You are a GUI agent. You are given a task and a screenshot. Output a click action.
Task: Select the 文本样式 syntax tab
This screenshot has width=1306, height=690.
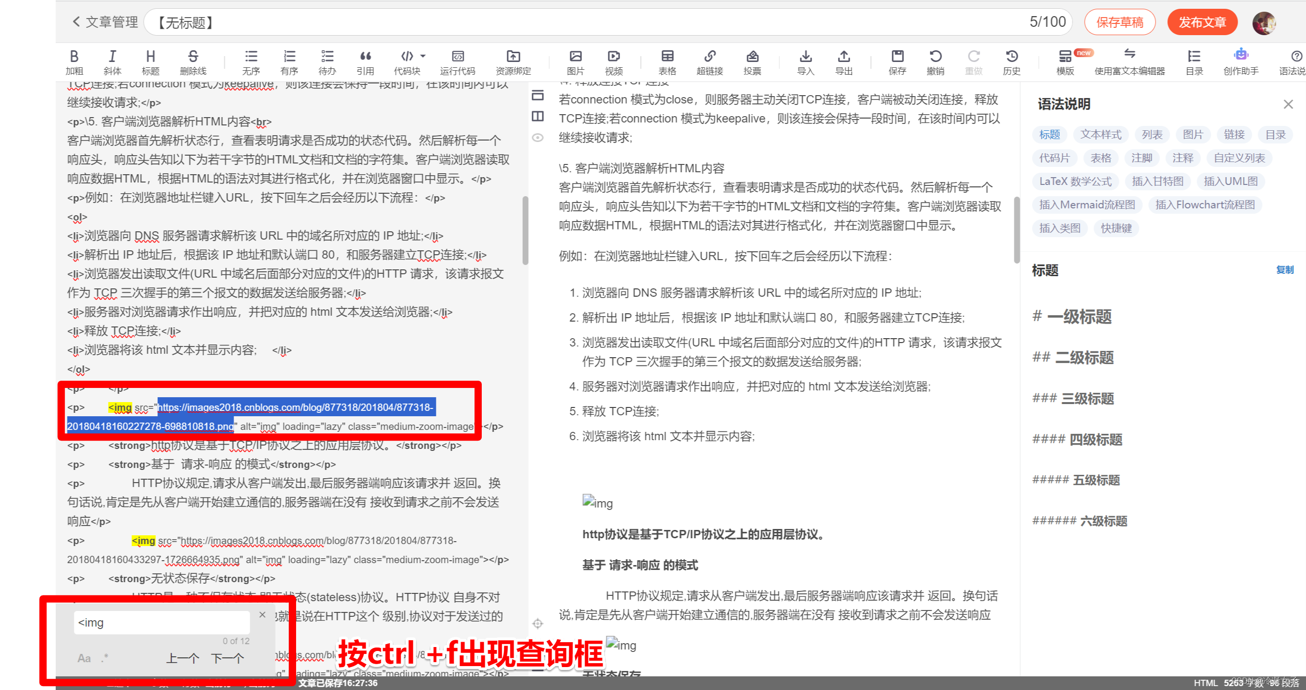1101,135
